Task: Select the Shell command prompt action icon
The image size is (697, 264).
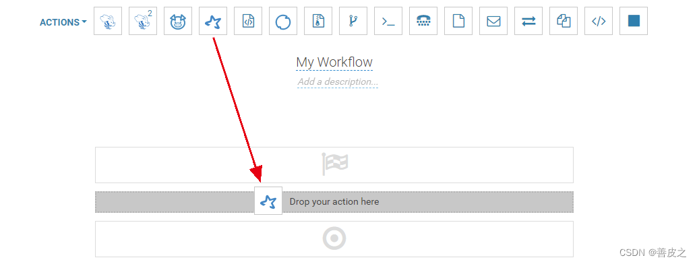Action: point(388,21)
